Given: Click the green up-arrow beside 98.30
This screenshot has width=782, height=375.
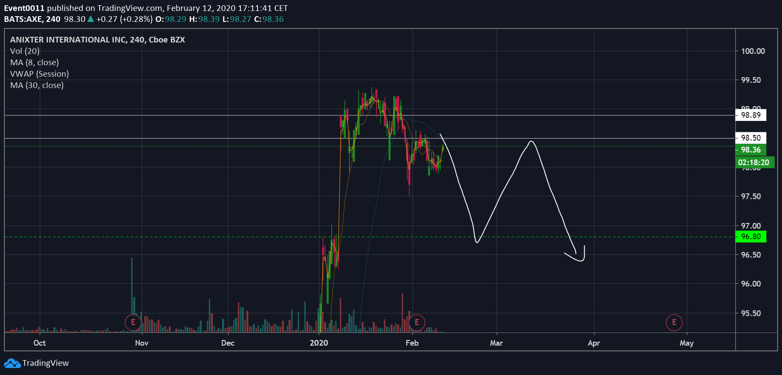Looking at the screenshot, I should (91, 19).
